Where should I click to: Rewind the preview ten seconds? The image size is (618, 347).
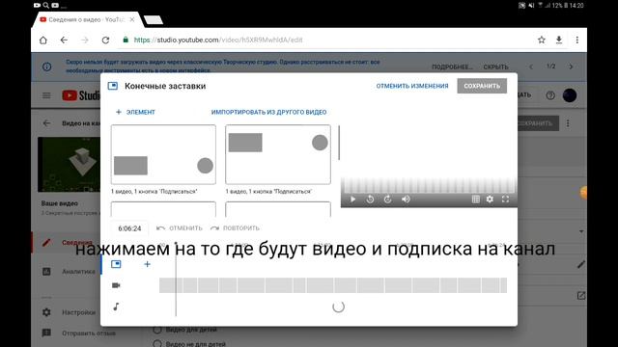pyautogui.click(x=370, y=200)
